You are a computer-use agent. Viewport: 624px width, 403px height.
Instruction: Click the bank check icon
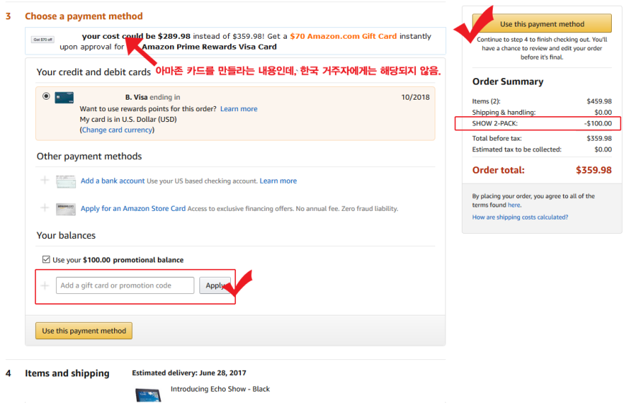tap(66, 181)
